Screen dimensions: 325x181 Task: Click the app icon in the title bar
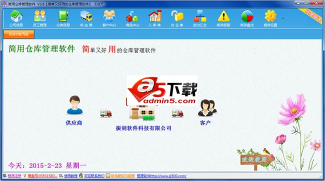click(x=4, y=4)
